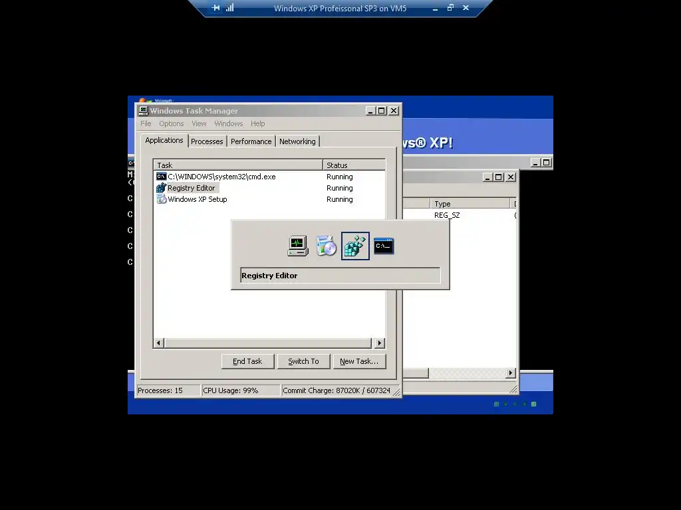Click the Task Manager title bar icon
This screenshot has height=510, width=681.
tap(144, 111)
